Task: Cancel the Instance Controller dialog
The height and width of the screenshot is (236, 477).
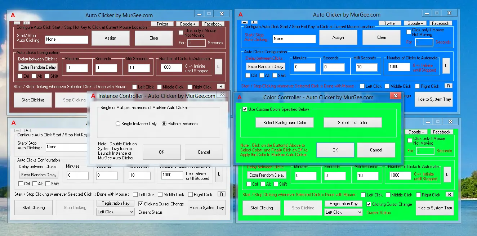Action: [x=204, y=152]
